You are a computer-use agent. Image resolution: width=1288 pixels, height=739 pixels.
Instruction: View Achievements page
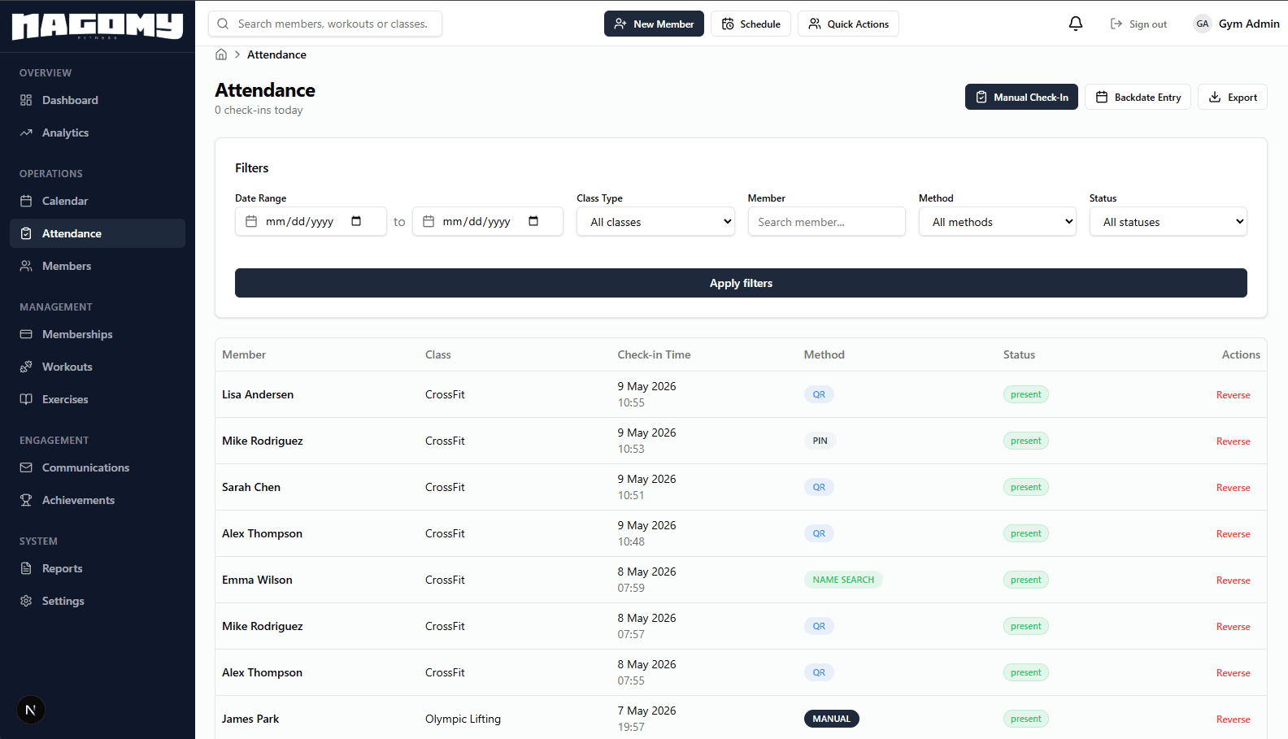click(x=98, y=500)
